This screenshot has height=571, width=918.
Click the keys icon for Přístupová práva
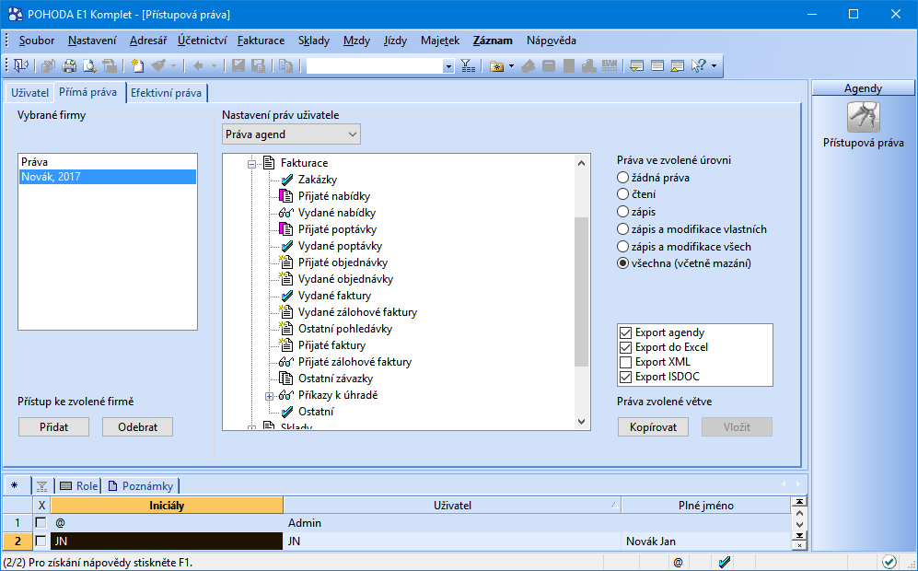tap(864, 117)
